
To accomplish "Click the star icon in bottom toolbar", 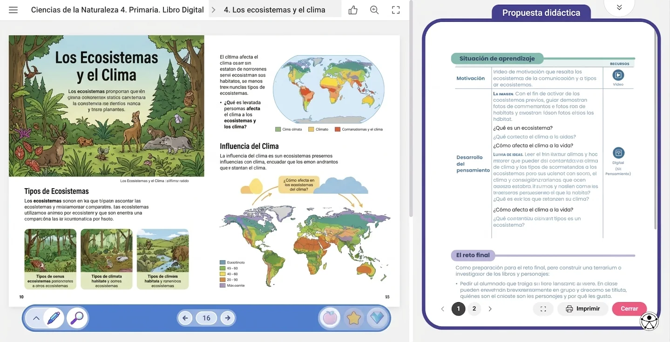I will coord(354,318).
